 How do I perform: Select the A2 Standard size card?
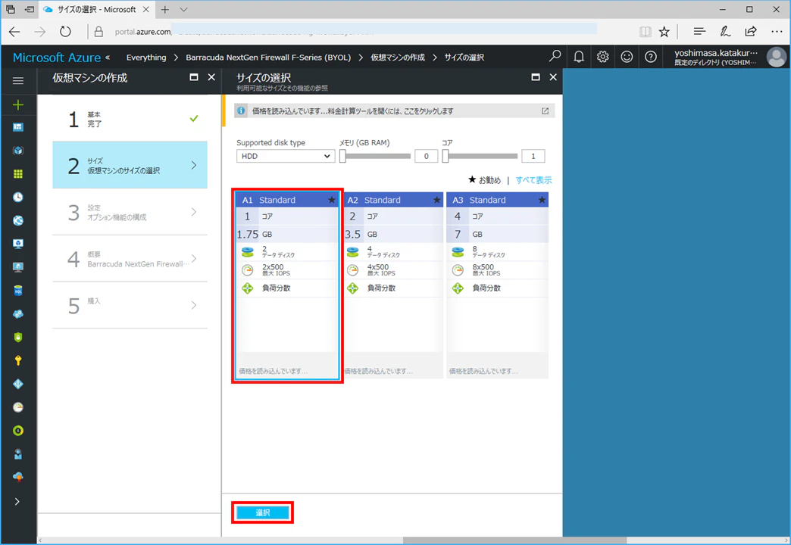coord(393,285)
